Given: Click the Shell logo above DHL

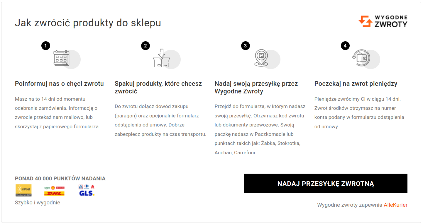Looking at the screenshot, I should coord(53,188).
